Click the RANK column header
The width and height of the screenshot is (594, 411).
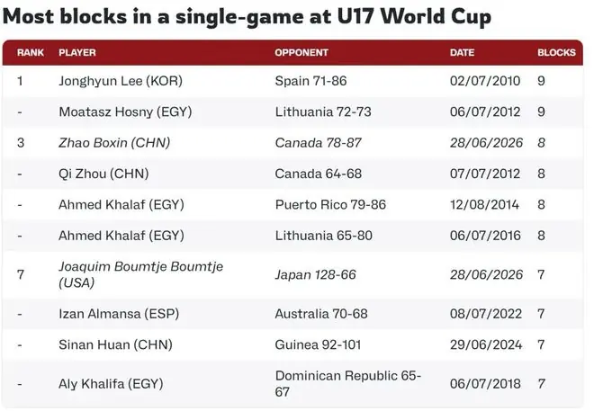click(31, 52)
